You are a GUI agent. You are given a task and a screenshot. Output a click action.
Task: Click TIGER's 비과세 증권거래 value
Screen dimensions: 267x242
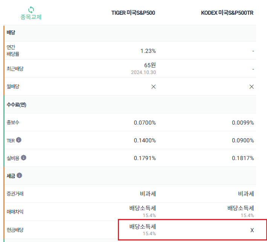[148, 194]
